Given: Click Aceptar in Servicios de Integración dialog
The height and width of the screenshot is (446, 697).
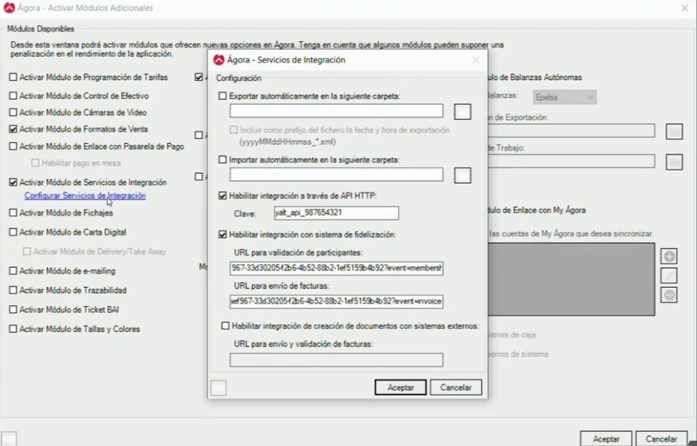Looking at the screenshot, I should point(401,387).
